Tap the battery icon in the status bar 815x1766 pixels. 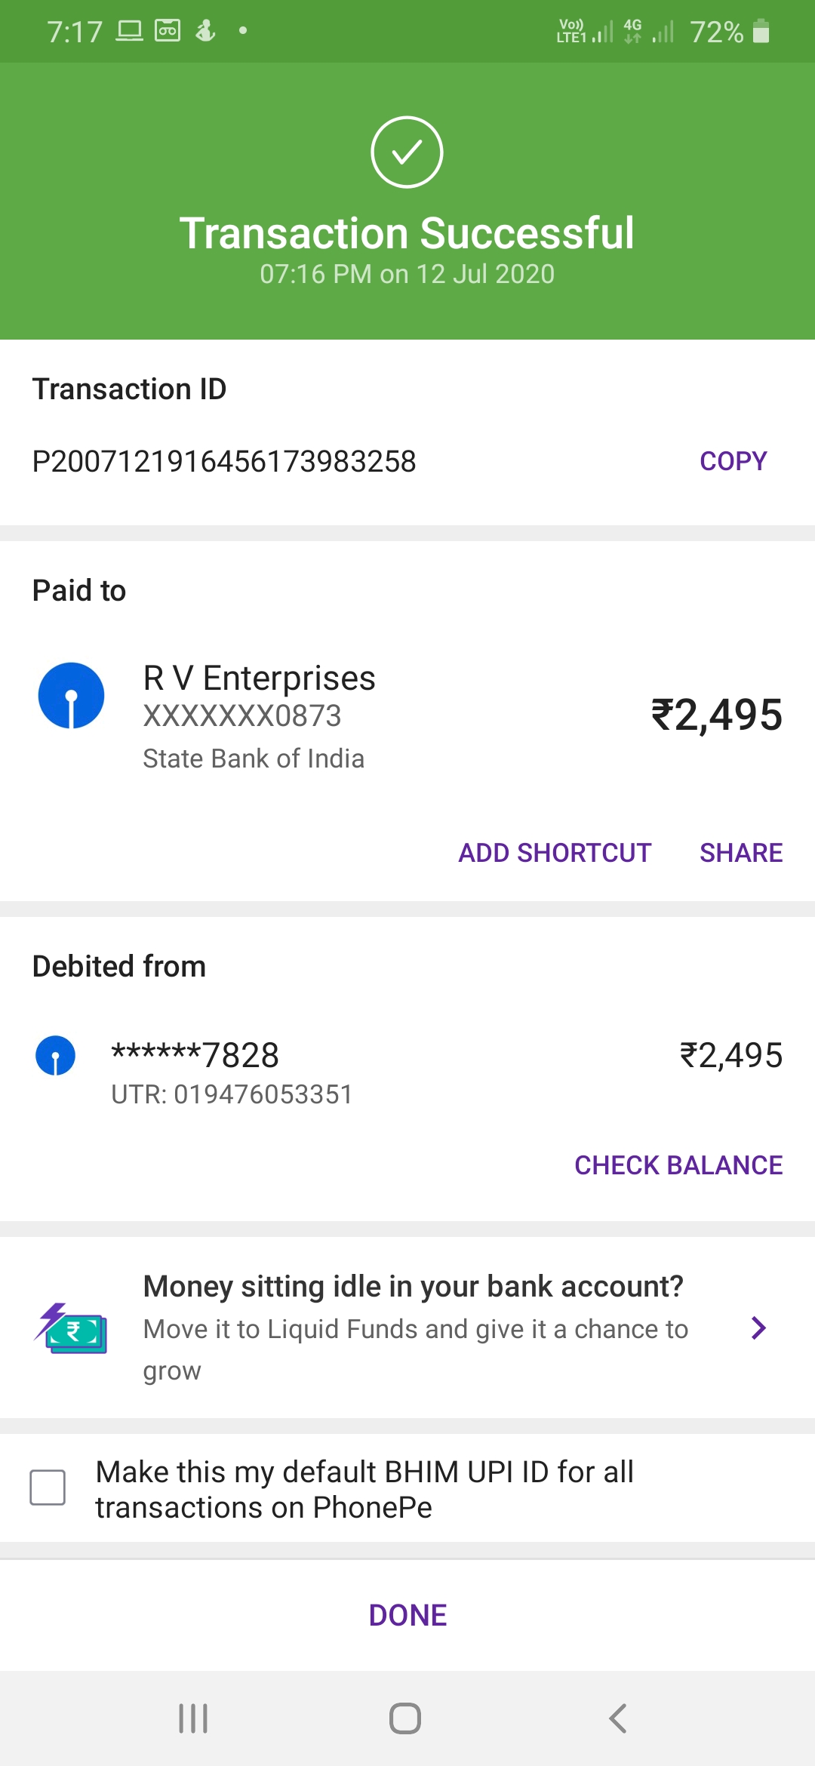[761, 32]
